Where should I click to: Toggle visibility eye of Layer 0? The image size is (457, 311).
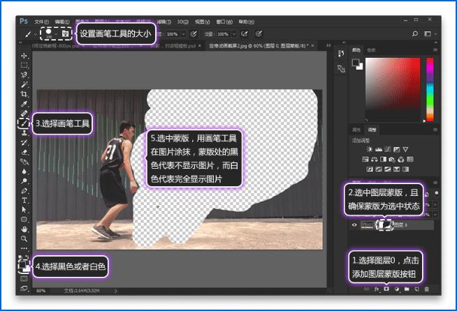[x=356, y=225]
